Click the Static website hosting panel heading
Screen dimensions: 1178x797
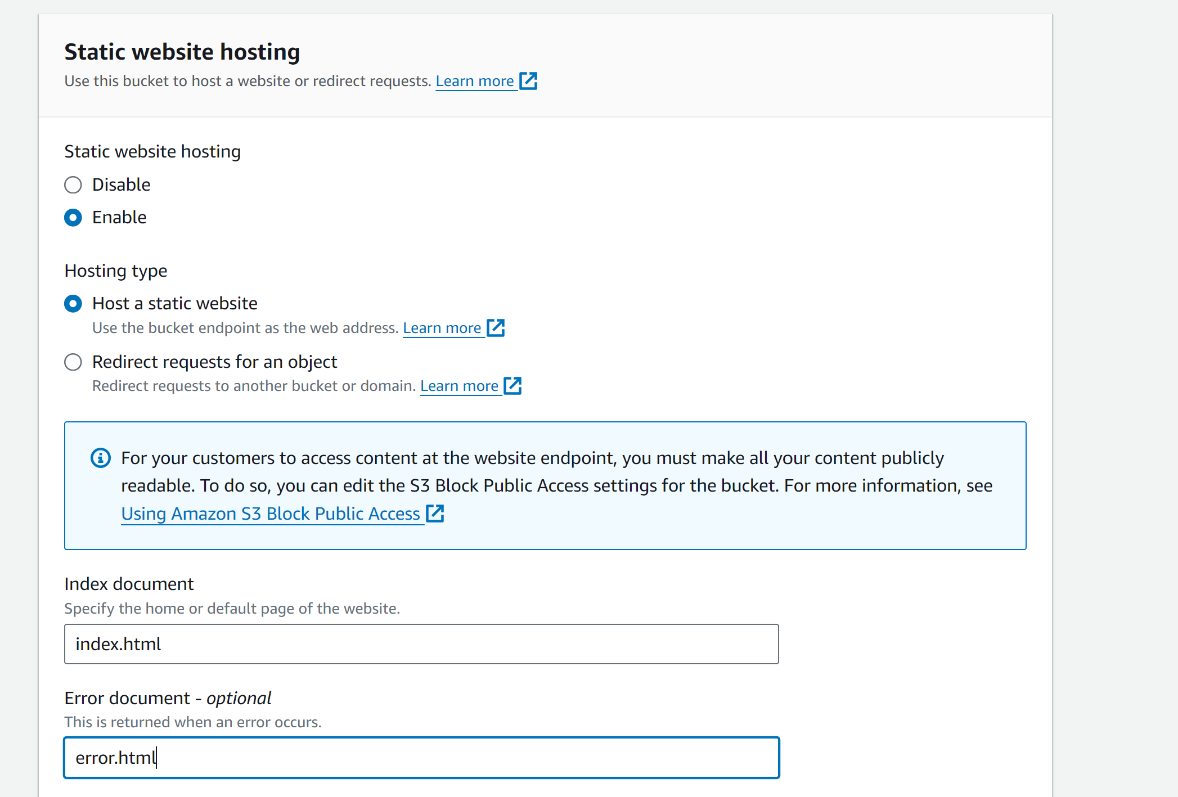(182, 52)
